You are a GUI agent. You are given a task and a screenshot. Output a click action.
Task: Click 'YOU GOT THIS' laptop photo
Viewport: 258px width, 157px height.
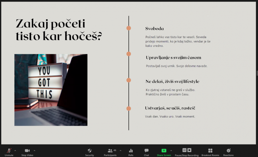51,90
